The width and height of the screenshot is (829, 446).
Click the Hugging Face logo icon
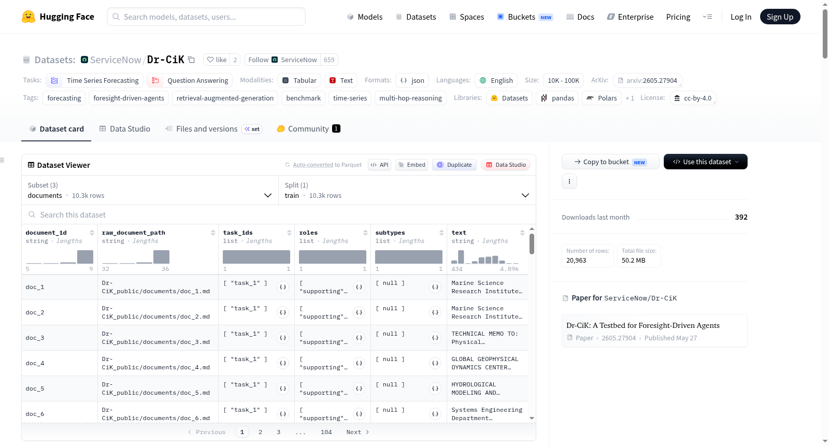[28, 17]
